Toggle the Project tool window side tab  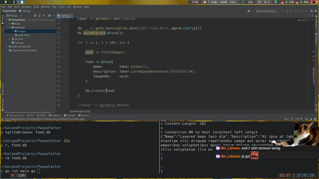coord(2,19)
